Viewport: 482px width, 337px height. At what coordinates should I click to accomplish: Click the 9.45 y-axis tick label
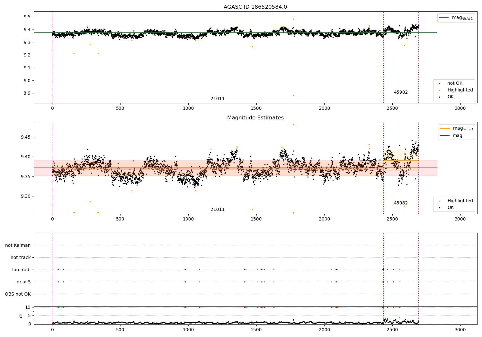[26, 137]
